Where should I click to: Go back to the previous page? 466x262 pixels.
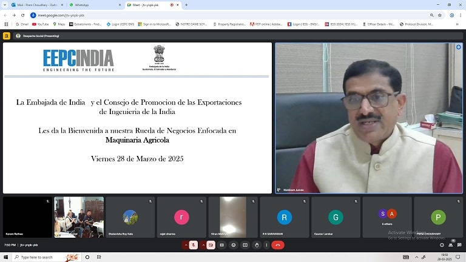click(5, 15)
